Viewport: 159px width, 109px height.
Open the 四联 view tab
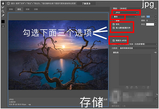[x=36, y=9]
